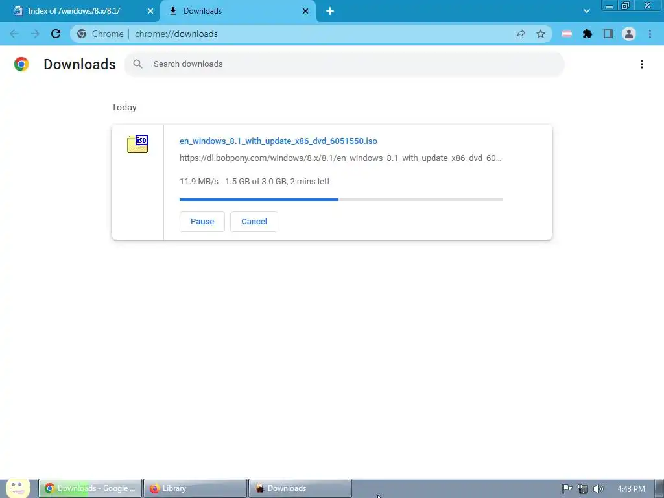Click the download speed and time remaining text
The width and height of the screenshot is (664, 498).
(x=254, y=182)
